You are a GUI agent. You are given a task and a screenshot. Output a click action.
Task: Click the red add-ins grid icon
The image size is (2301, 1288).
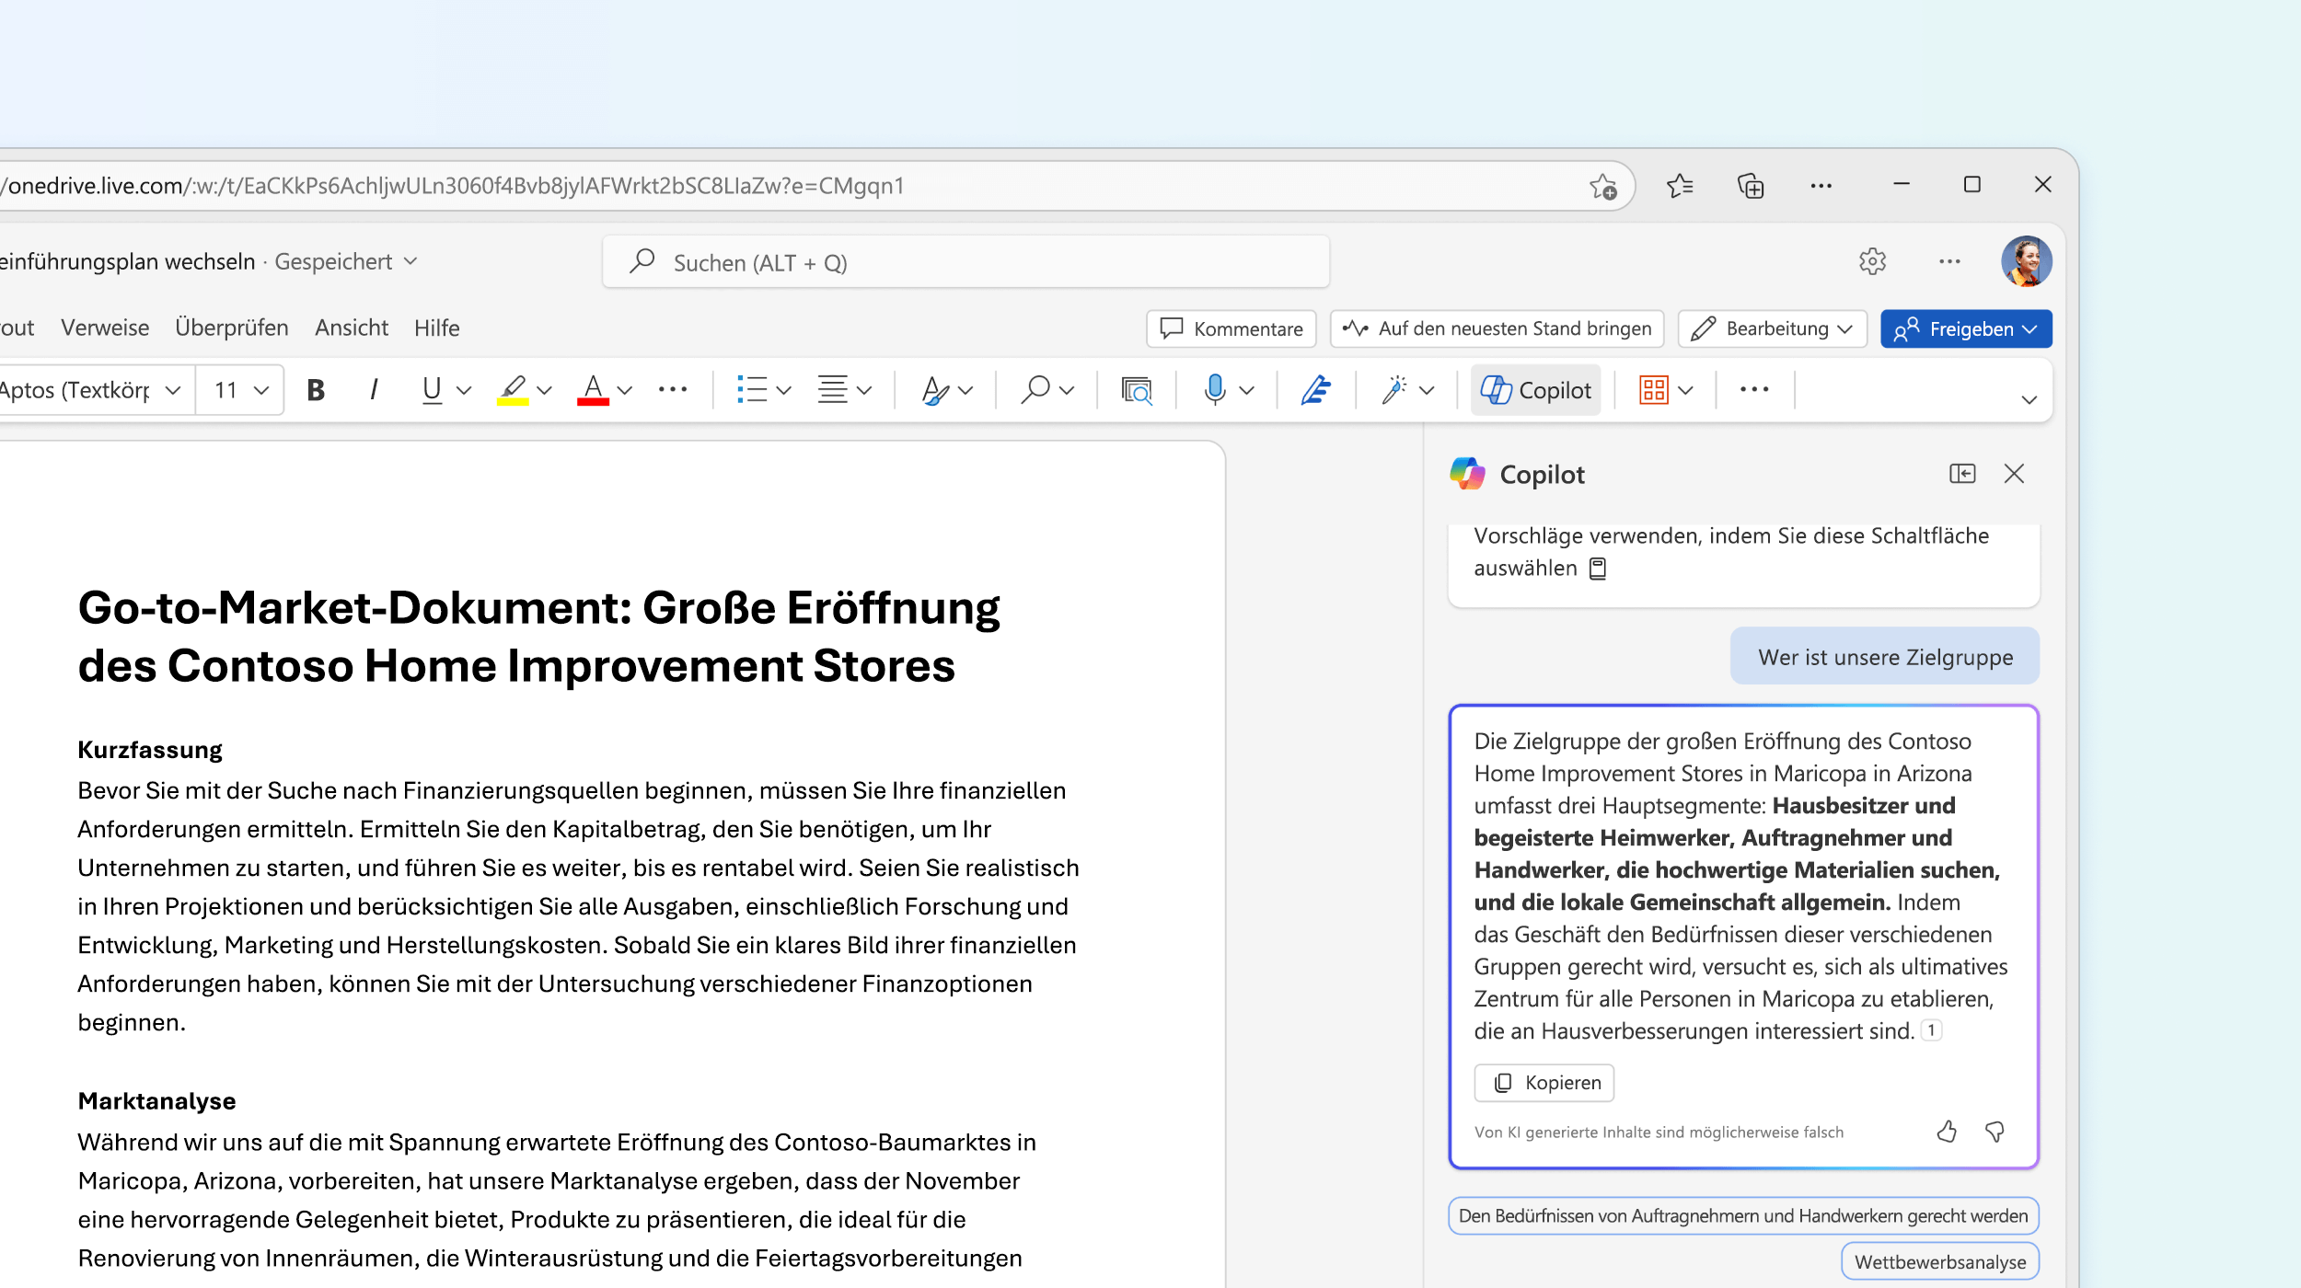pyautogui.click(x=1654, y=390)
